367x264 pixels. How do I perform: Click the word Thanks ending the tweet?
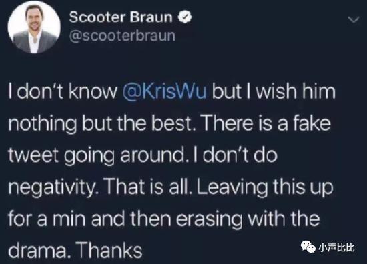tap(109, 251)
